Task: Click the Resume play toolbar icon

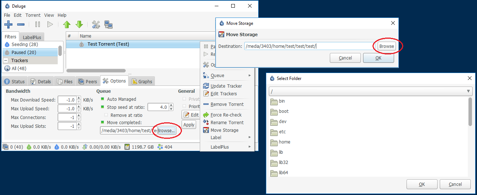Action: pyautogui.click(x=50, y=24)
